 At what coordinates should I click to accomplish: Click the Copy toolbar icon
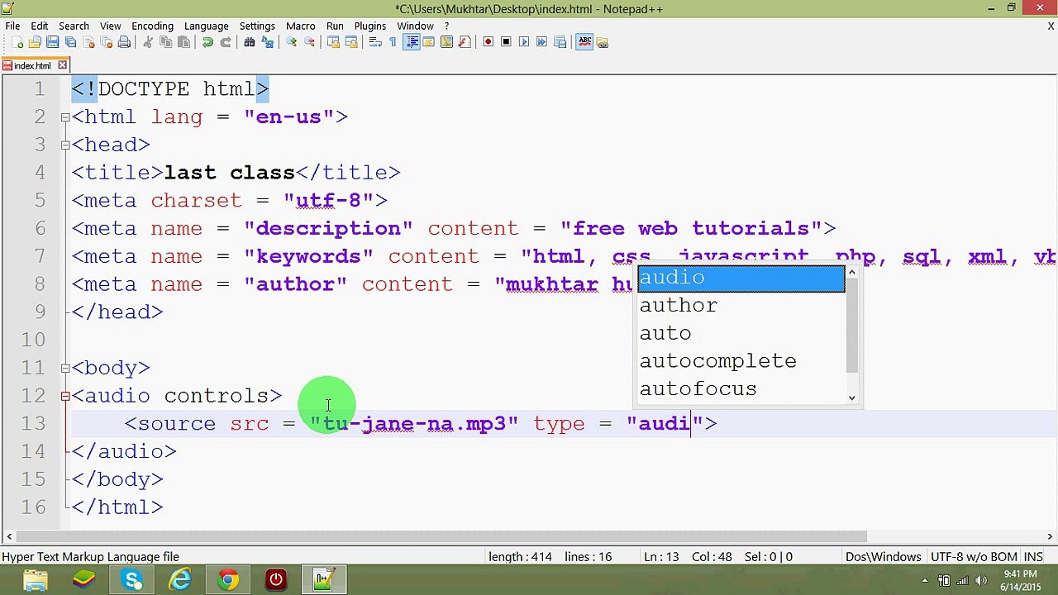point(166,42)
